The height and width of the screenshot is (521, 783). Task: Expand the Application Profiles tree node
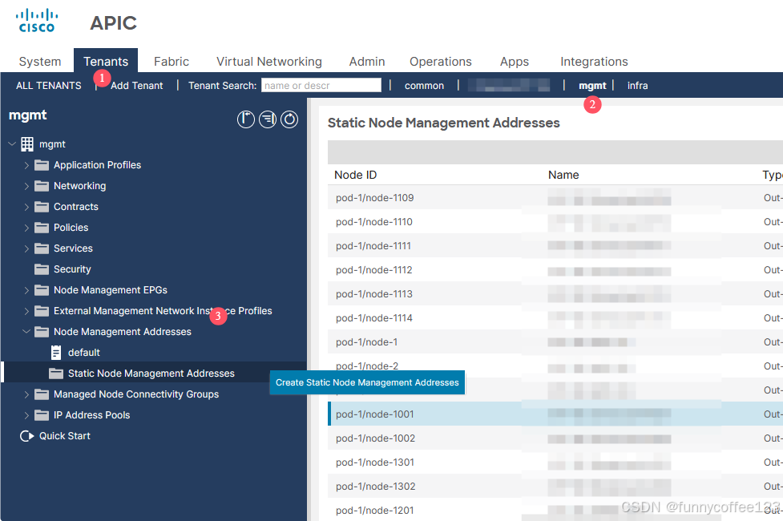26,165
